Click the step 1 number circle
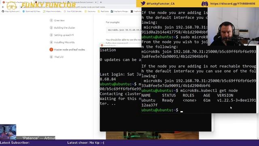This screenshot has height=146, width=259. click(x=51, y=20)
